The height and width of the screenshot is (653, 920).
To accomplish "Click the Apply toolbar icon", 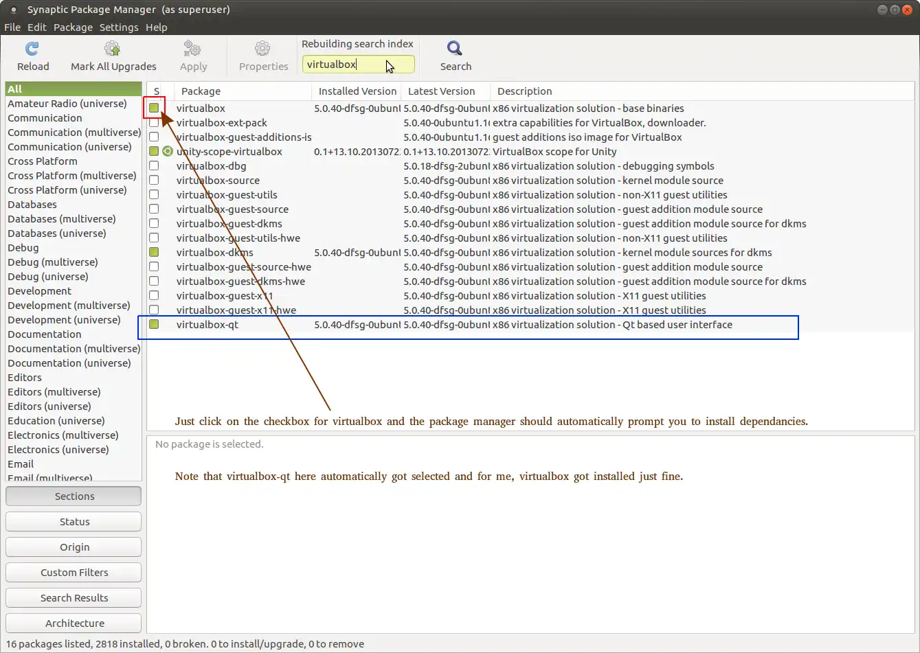I will click(192, 49).
